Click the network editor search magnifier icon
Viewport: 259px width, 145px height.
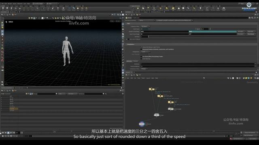255,78
